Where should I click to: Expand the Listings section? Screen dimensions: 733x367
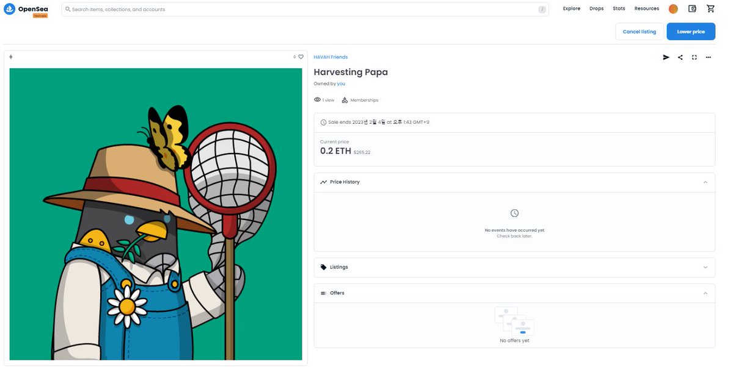coord(706,267)
